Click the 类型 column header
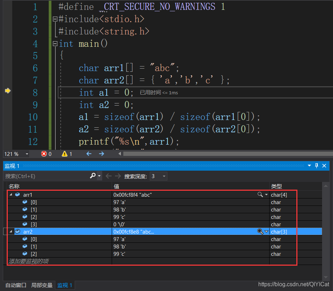 pos(276,186)
